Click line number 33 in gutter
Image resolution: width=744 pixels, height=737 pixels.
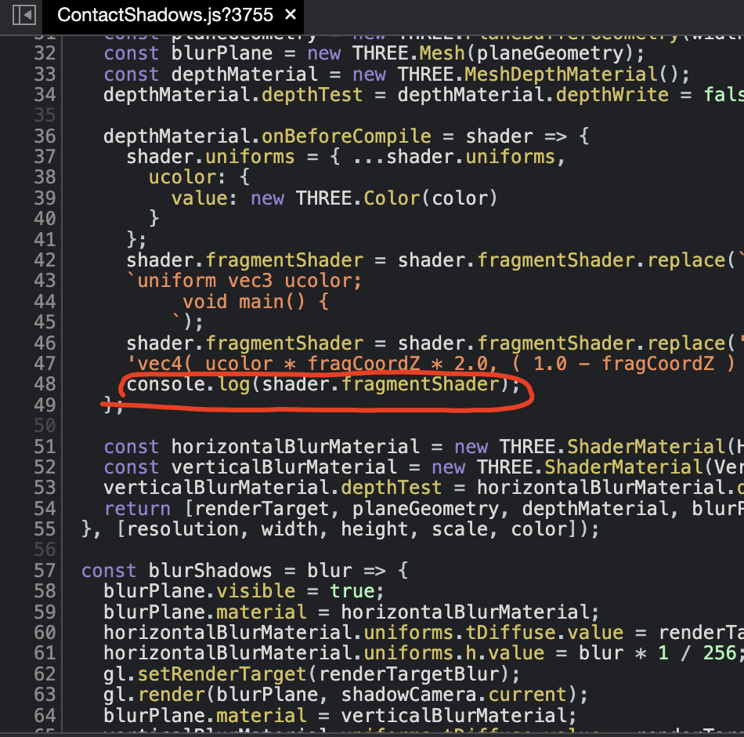pyautogui.click(x=45, y=74)
